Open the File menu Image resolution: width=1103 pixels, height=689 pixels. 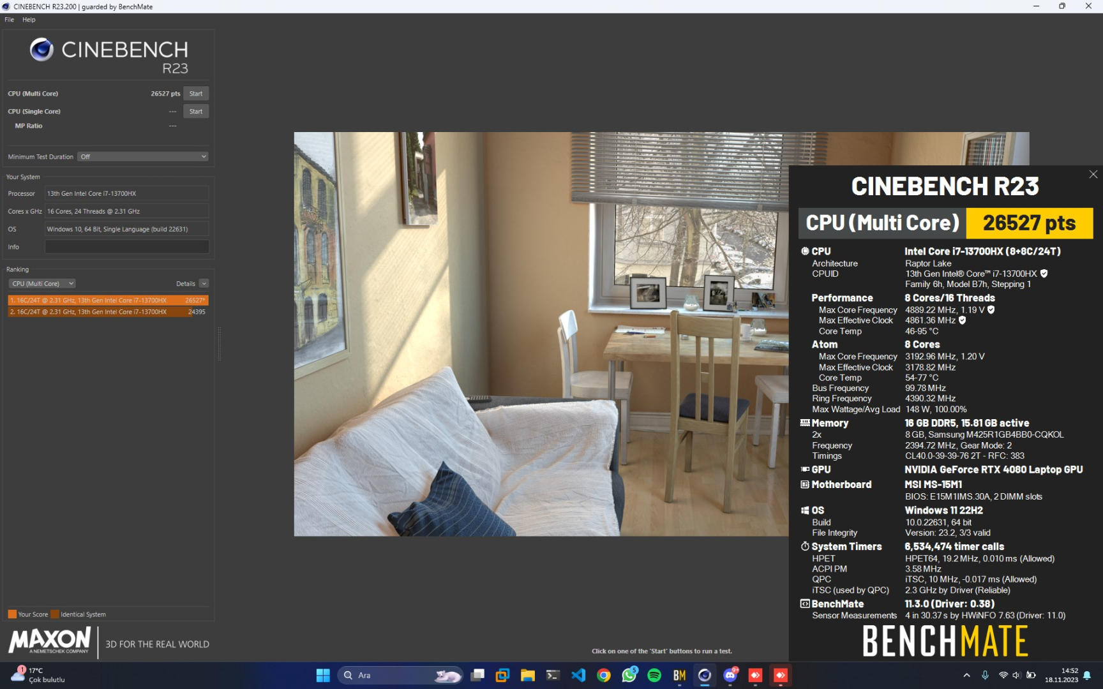click(x=9, y=20)
